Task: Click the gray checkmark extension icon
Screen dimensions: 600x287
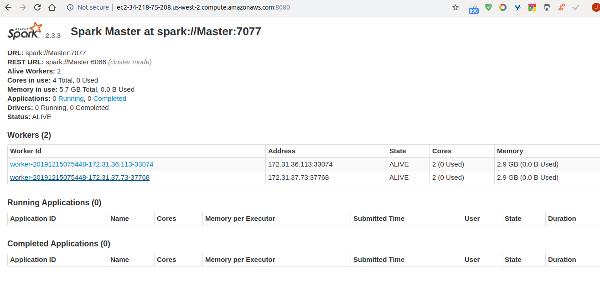Action: (x=576, y=7)
